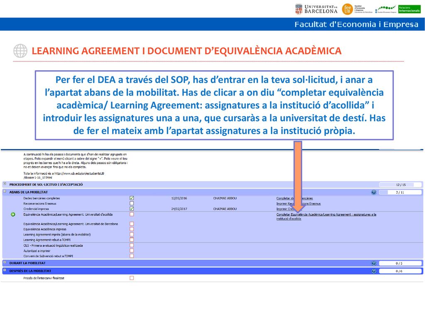The image size is (425, 319).
Task: Toggle the Recomanacions Erasmus checkbox
Action: (x=132, y=204)
